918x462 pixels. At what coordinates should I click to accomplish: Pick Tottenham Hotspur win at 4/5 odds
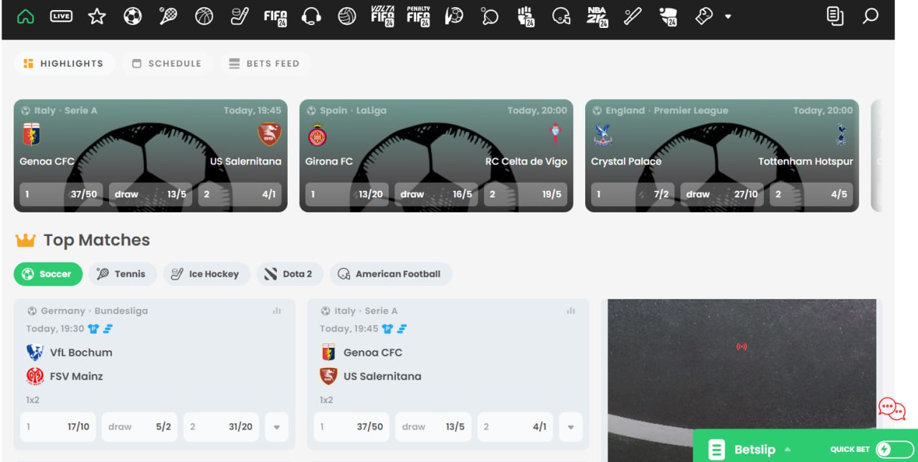click(x=810, y=194)
